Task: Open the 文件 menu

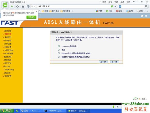Action: [104, 2]
